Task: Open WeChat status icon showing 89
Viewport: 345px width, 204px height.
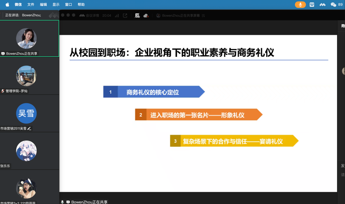Action: [x=336, y=4]
